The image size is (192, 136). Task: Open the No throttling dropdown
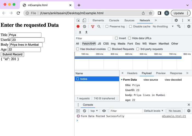tap(163, 27)
